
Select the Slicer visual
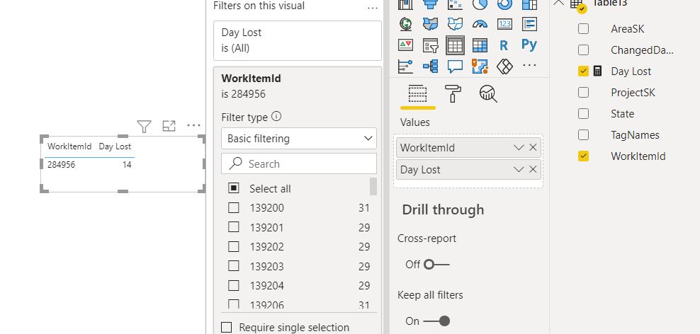(430, 45)
